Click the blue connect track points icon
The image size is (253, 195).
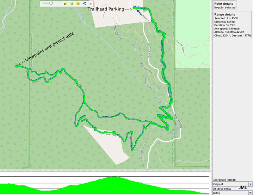coord(84,4)
